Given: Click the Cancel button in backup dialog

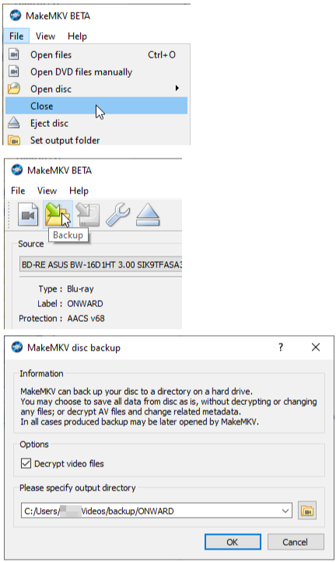Looking at the screenshot, I should pyautogui.click(x=296, y=542).
